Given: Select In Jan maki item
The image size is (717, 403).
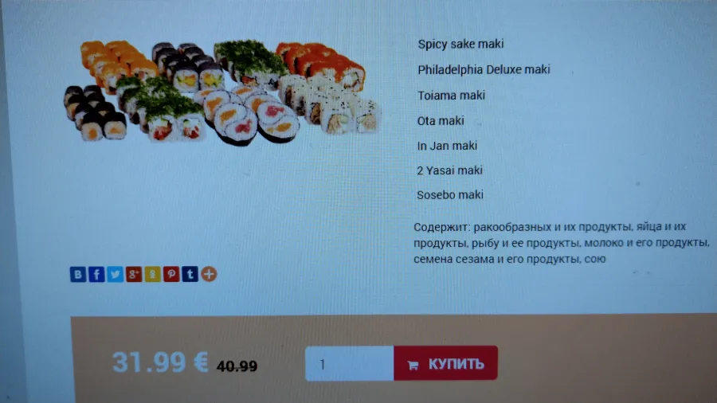Looking at the screenshot, I should pos(447,146).
